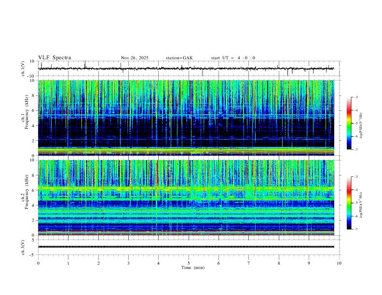Click the lower color bar's log(PSD) label

pyautogui.click(x=361, y=205)
